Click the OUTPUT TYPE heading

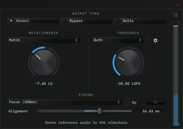(86, 14)
